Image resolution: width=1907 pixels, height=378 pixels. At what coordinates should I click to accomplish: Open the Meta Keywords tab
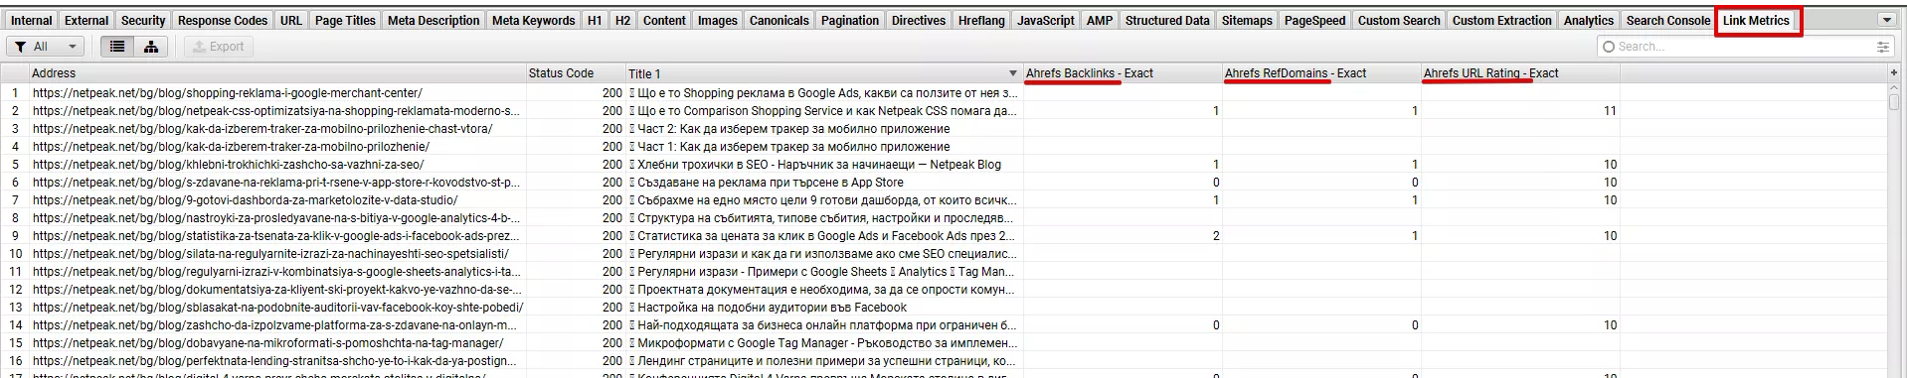click(x=533, y=20)
